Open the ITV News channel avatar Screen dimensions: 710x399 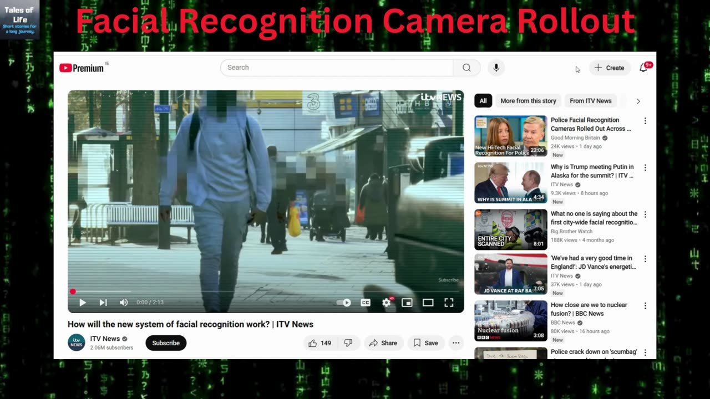coord(77,342)
